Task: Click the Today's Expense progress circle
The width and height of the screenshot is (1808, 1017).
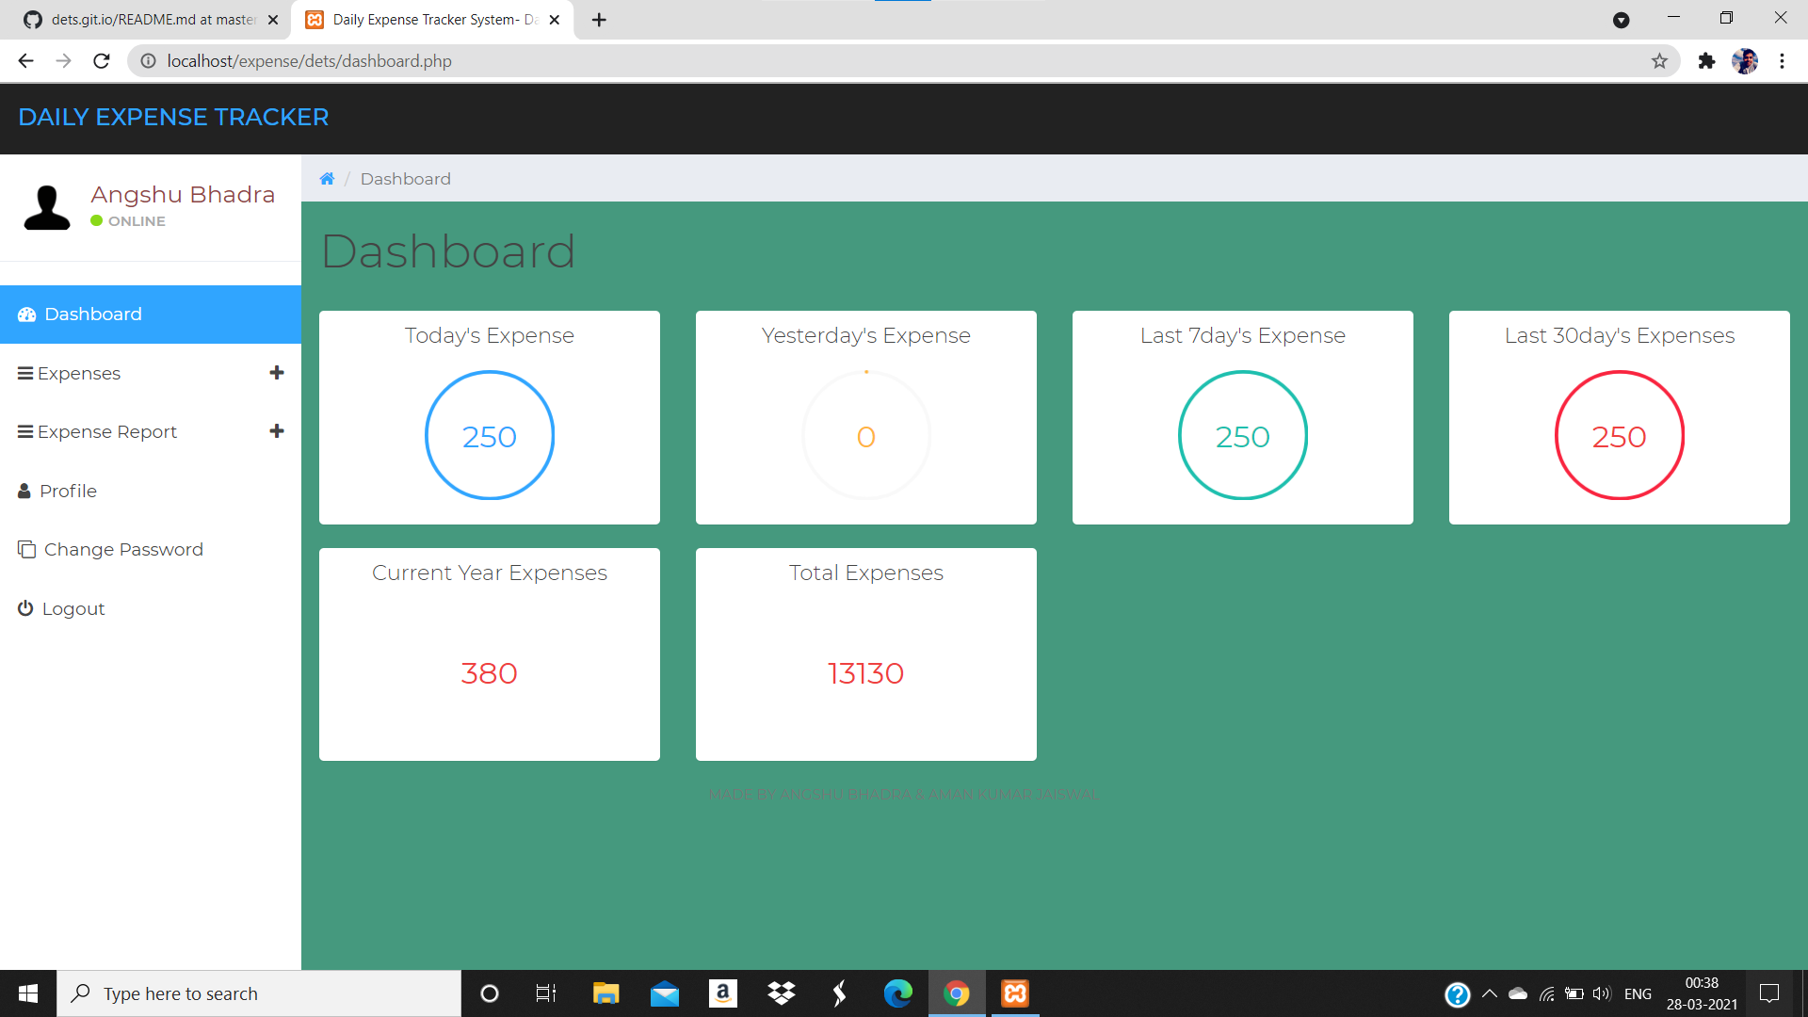Action: pos(489,435)
